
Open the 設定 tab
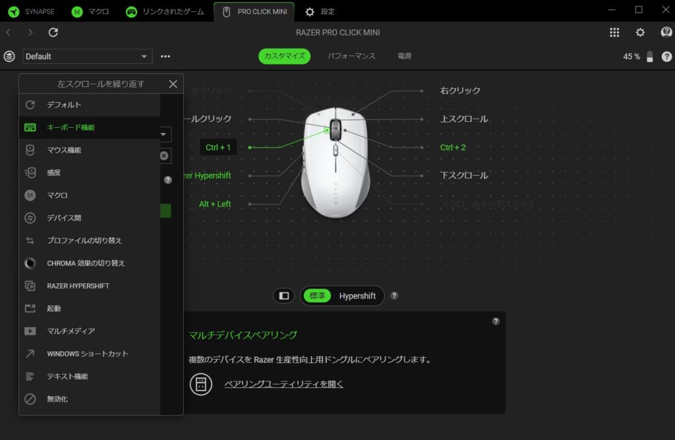(320, 12)
